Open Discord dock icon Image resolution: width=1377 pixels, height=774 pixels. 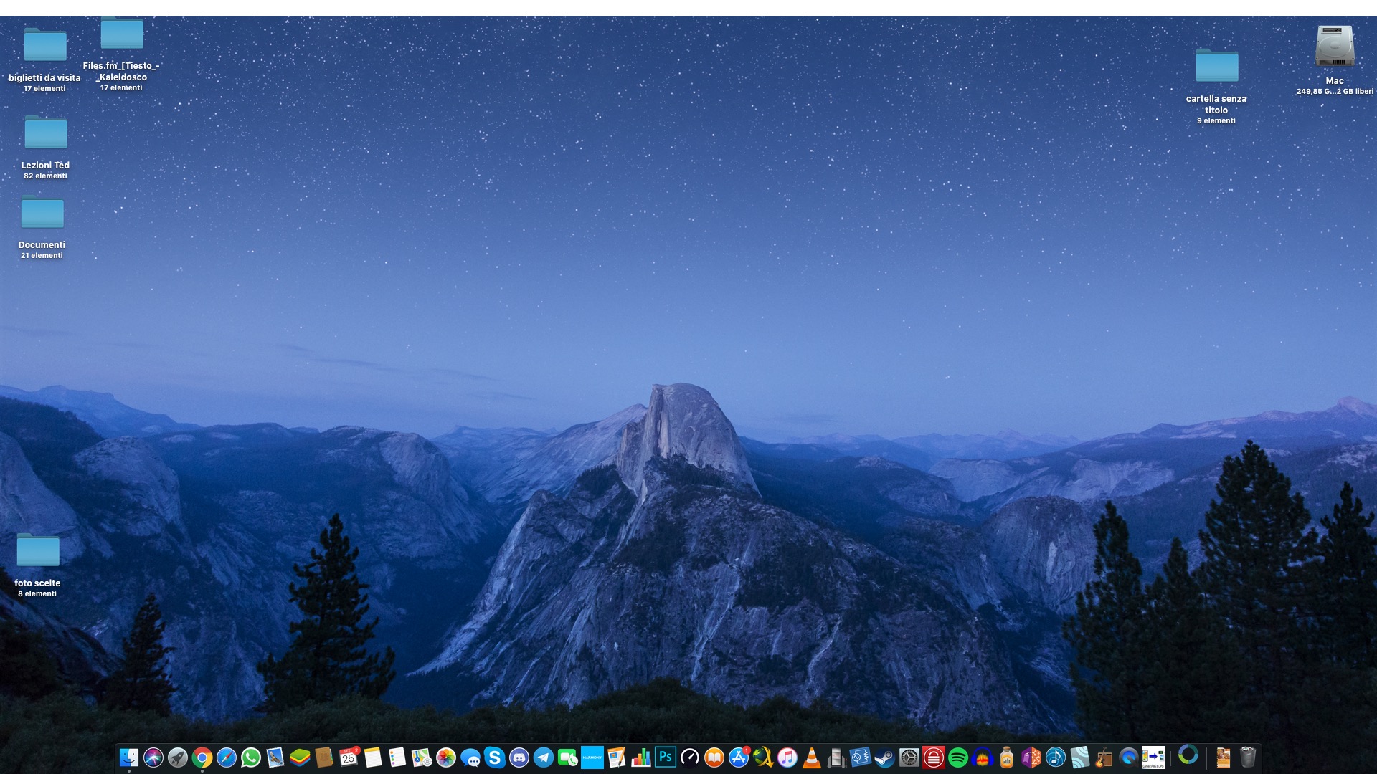pos(519,757)
